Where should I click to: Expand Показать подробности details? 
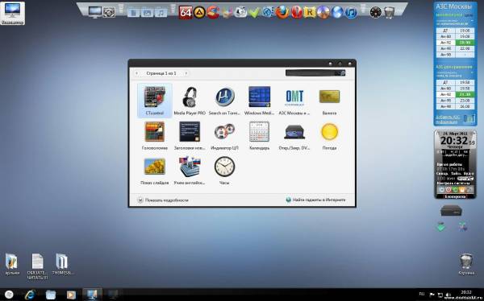[163, 200]
